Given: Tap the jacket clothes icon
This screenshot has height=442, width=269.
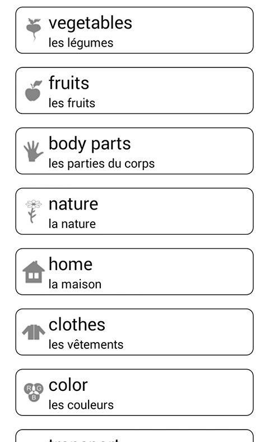Looking at the screenshot, I should pyautogui.click(x=34, y=332).
